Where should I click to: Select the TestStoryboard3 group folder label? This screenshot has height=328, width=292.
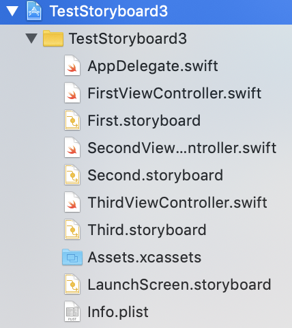[128, 38]
